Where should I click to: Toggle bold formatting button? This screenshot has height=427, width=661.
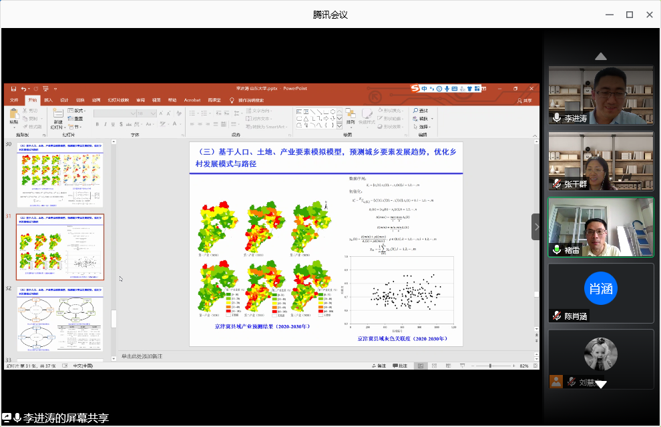(97, 124)
